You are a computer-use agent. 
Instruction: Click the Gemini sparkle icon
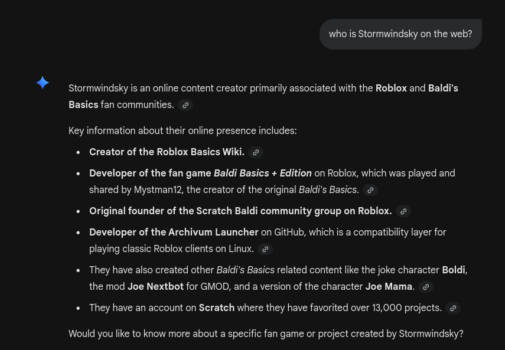pos(43,83)
